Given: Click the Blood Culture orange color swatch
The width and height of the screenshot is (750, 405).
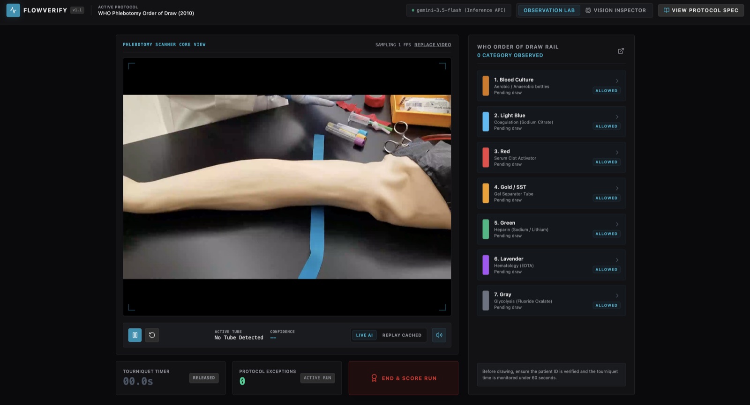Looking at the screenshot, I should tap(486, 86).
